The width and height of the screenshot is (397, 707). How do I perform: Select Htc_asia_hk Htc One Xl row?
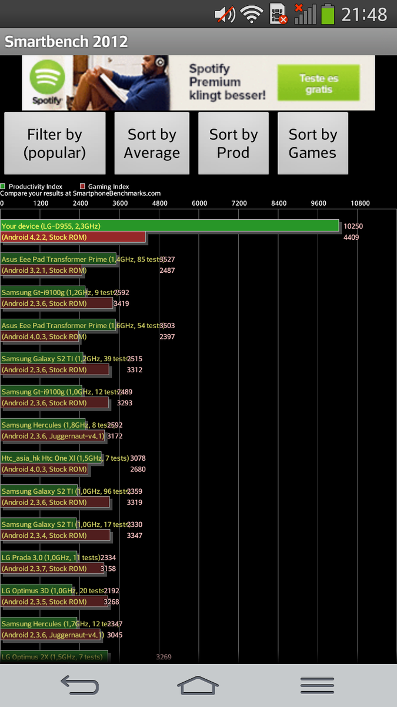(x=74, y=463)
